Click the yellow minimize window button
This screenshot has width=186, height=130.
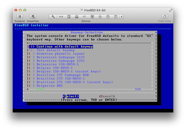point(20,10)
